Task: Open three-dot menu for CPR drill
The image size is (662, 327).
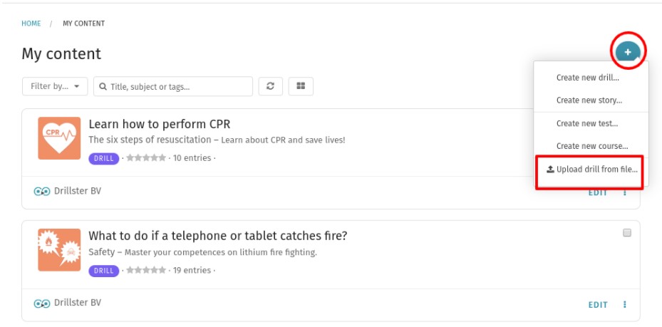Action: 625,193
